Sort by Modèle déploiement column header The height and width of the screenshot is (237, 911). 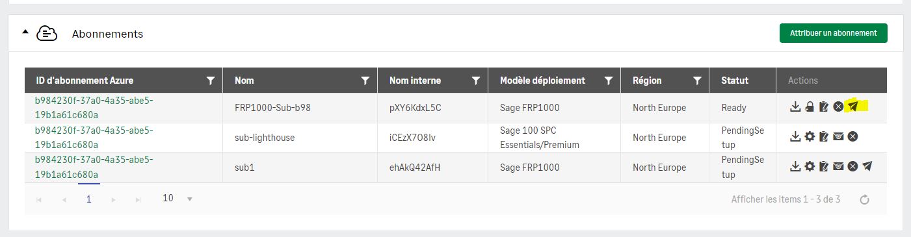[542, 81]
